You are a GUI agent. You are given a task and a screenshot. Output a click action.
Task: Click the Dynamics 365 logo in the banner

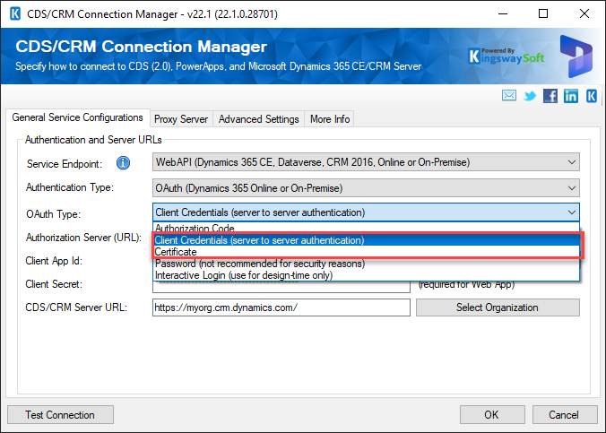pos(576,56)
